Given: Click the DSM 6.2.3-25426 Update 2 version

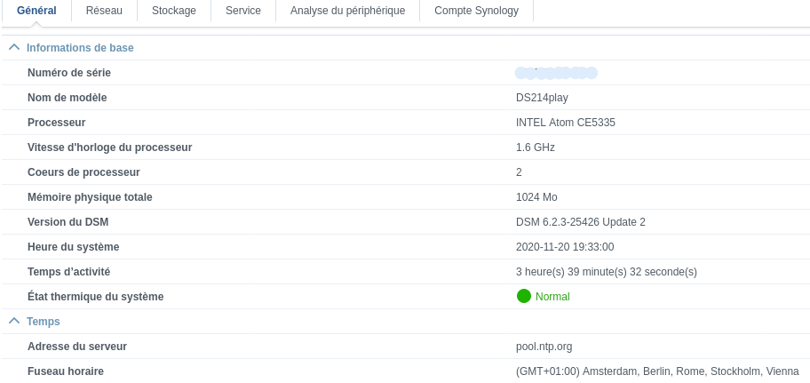Looking at the screenshot, I should pos(580,222).
